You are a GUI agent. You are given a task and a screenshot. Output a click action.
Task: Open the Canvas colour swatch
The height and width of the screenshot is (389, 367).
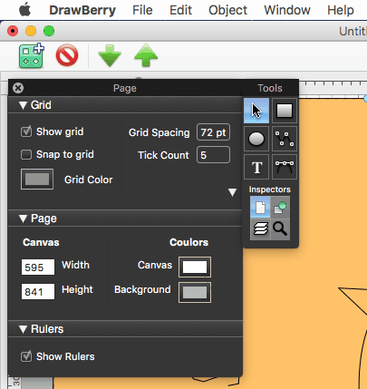coord(195,267)
